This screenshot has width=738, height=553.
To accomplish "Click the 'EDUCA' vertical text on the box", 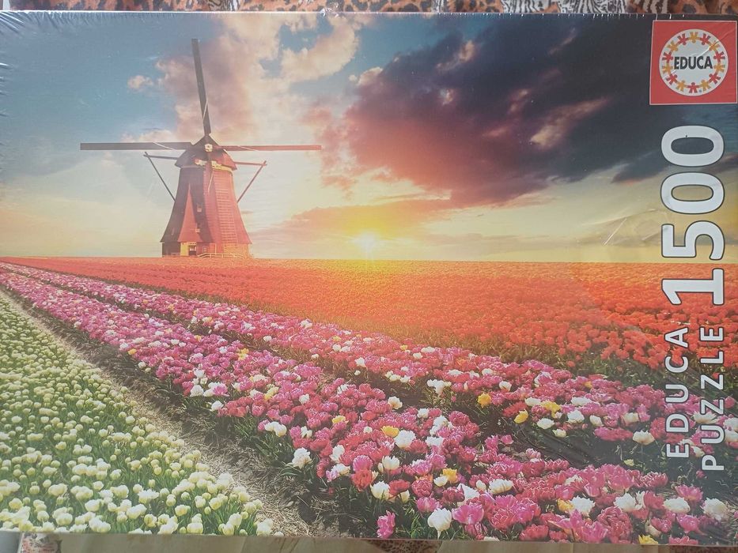I will (x=678, y=392).
